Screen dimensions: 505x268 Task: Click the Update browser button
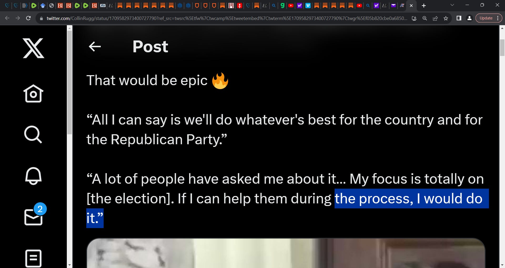486,18
